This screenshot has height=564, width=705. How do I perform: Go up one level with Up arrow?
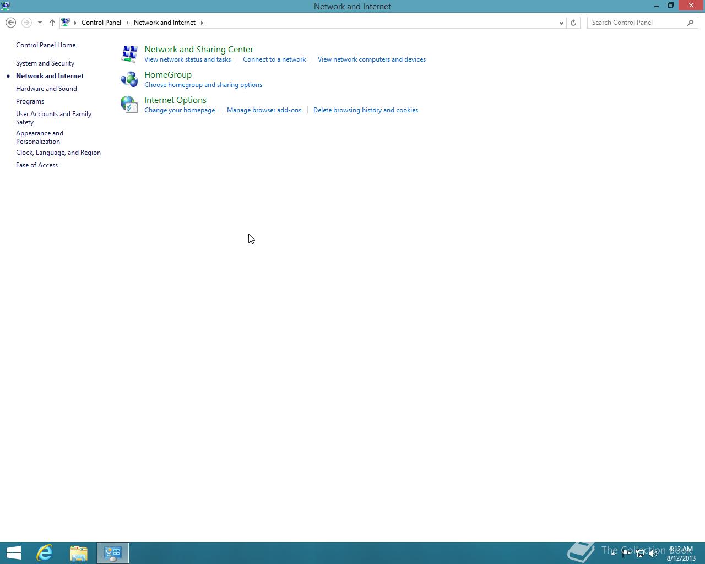(52, 23)
